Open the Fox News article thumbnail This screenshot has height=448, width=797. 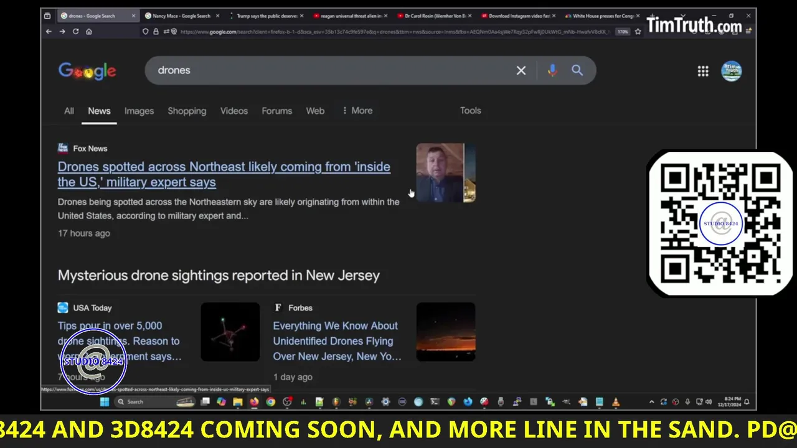(446, 173)
